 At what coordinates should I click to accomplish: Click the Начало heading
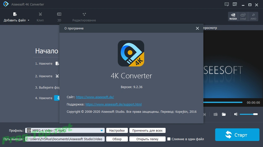[47, 51]
